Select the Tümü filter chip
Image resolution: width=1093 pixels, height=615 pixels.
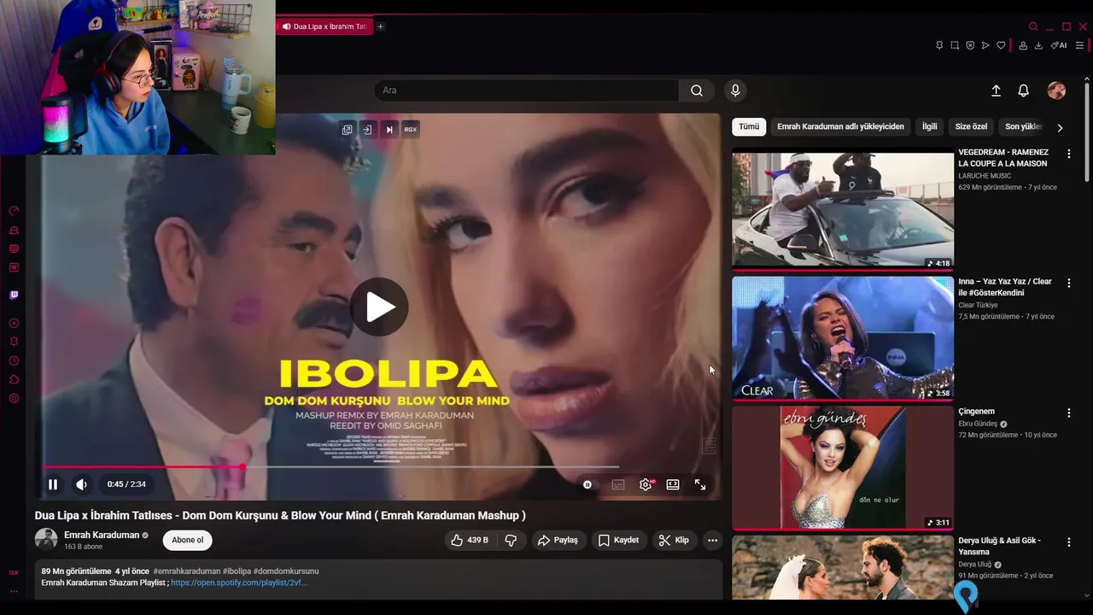(749, 126)
